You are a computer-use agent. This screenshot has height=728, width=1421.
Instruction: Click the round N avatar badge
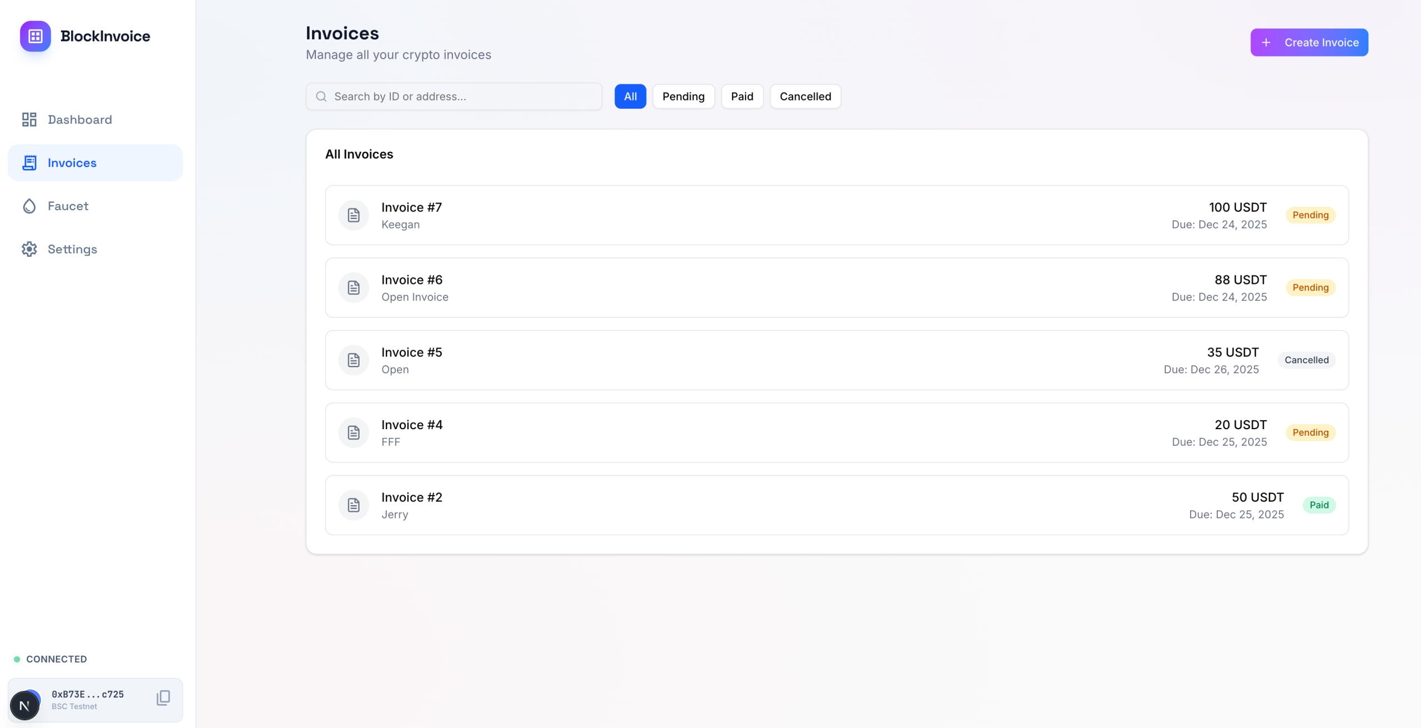(24, 705)
